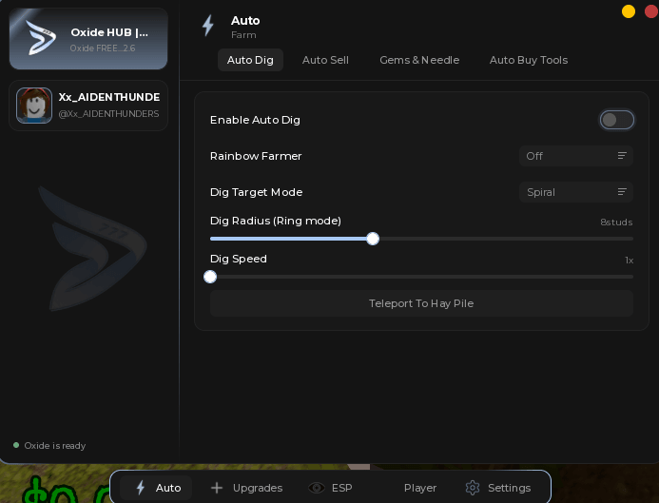
Task: Click the Oxide FREE 2.6 version text
Action: 103,48
